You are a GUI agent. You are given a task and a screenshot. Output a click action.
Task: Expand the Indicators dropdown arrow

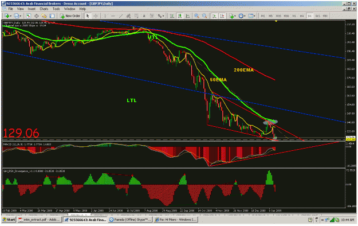click(235, 16)
